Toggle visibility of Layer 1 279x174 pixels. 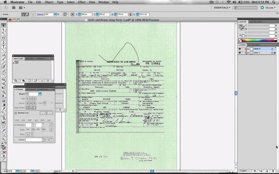[x=240, y=53]
